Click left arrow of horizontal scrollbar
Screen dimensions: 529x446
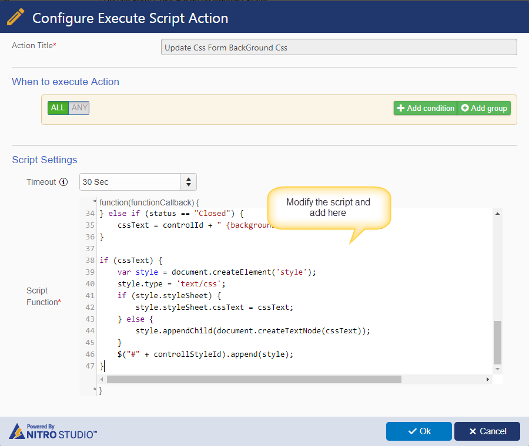pyautogui.click(x=102, y=379)
